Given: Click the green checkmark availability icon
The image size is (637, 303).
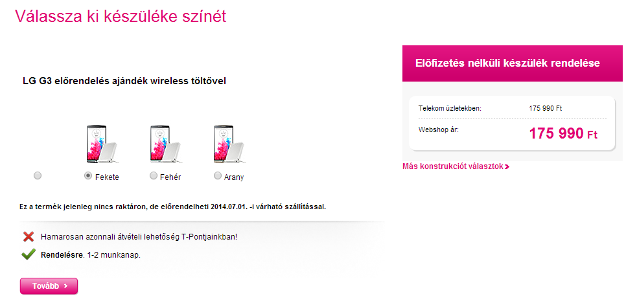Looking at the screenshot, I should click(x=28, y=254).
